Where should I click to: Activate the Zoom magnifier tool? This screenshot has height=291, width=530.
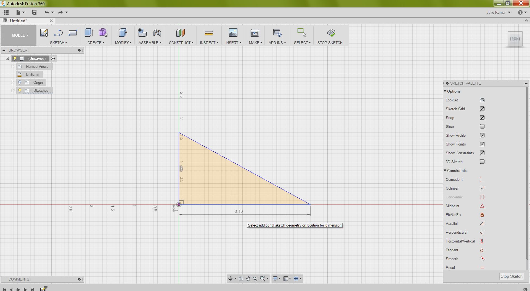255,279
